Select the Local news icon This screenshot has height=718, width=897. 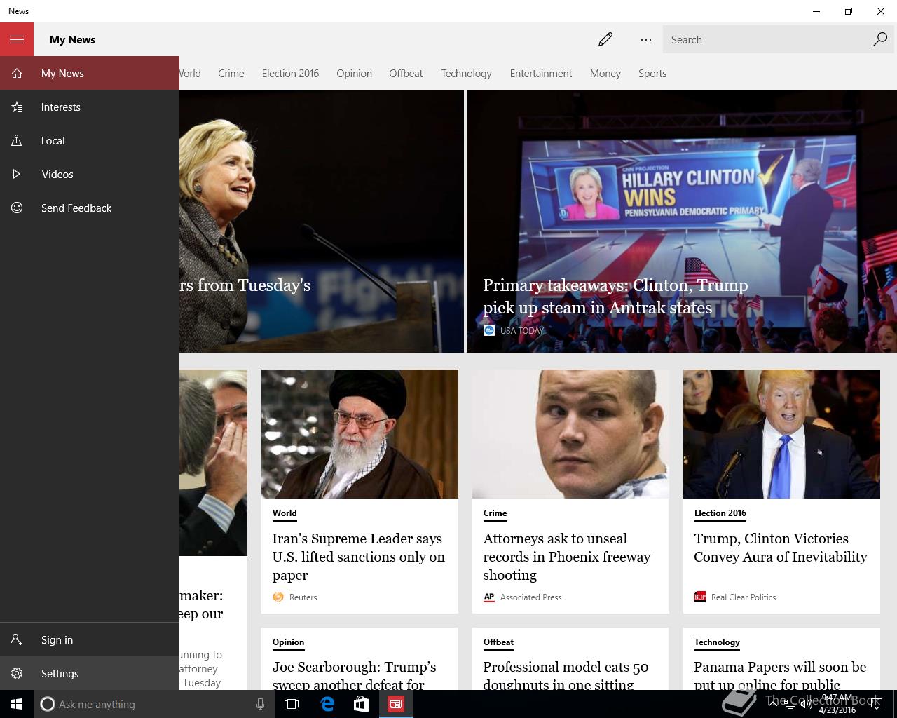pyautogui.click(x=17, y=140)
